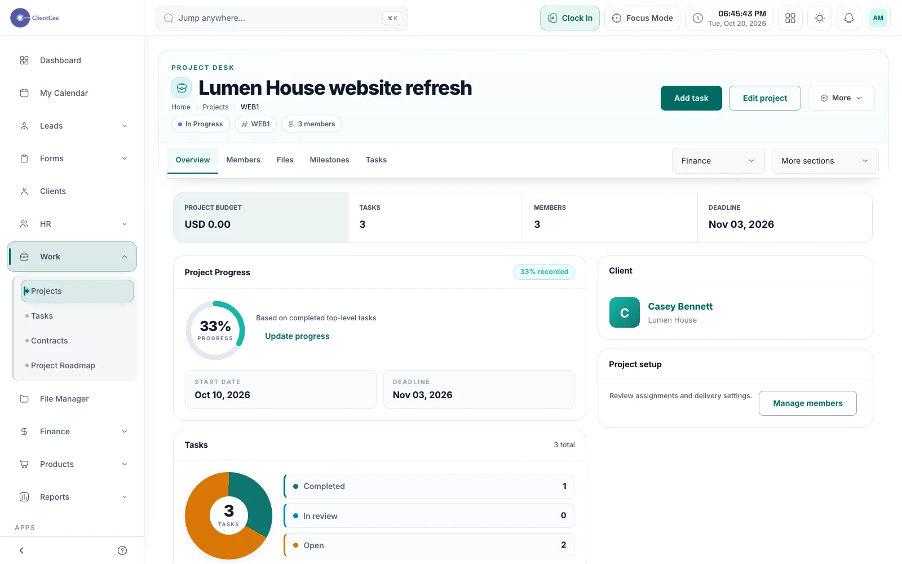
Task: Click the WEB1 hashtag chip
Action: [x=255, y=124]
